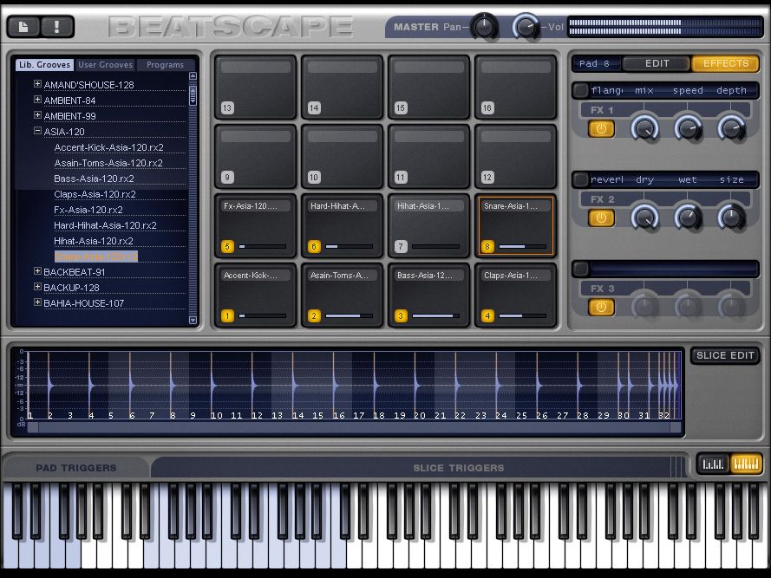Click pad number 6 badge
Image resolution: width=771 pixels, height=578 pixels.
(x=314, y=246)
